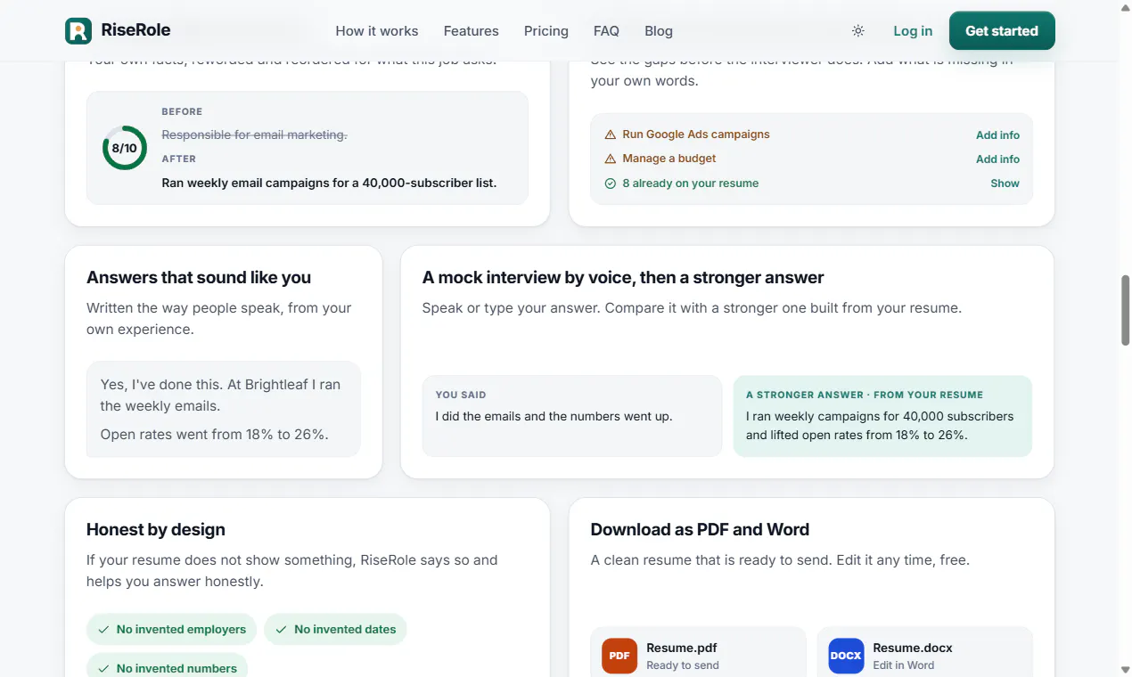Select the Resume.pdf file name
The height and width of the screenshot is (677, 1132).
click(x=682, y=648)
